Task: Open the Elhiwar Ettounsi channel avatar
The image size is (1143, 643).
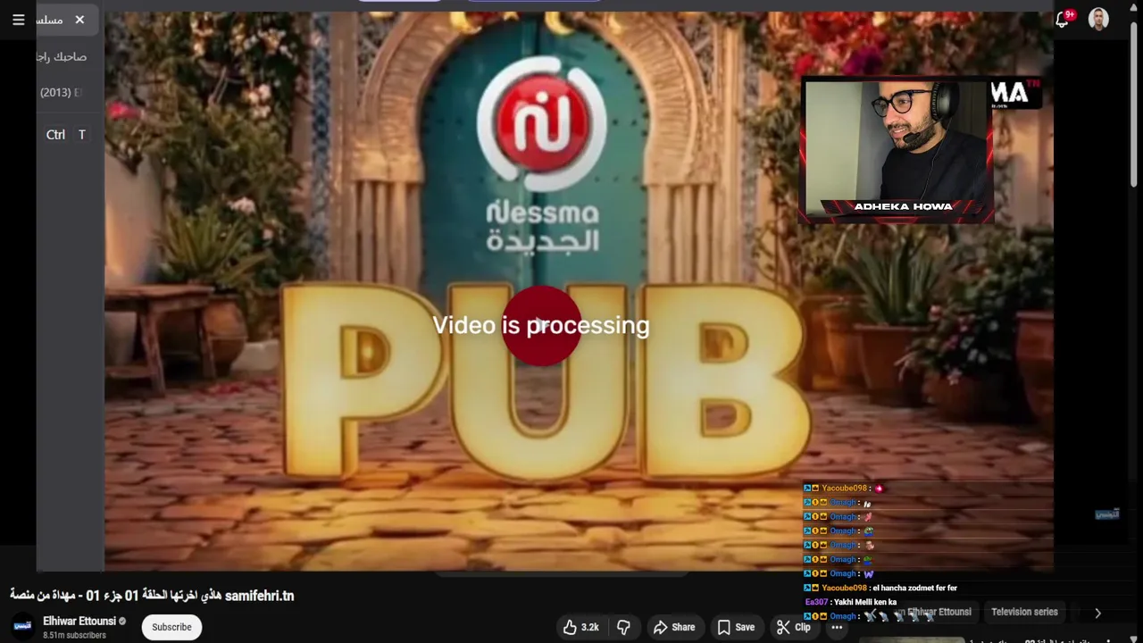Action: (23, 626)
